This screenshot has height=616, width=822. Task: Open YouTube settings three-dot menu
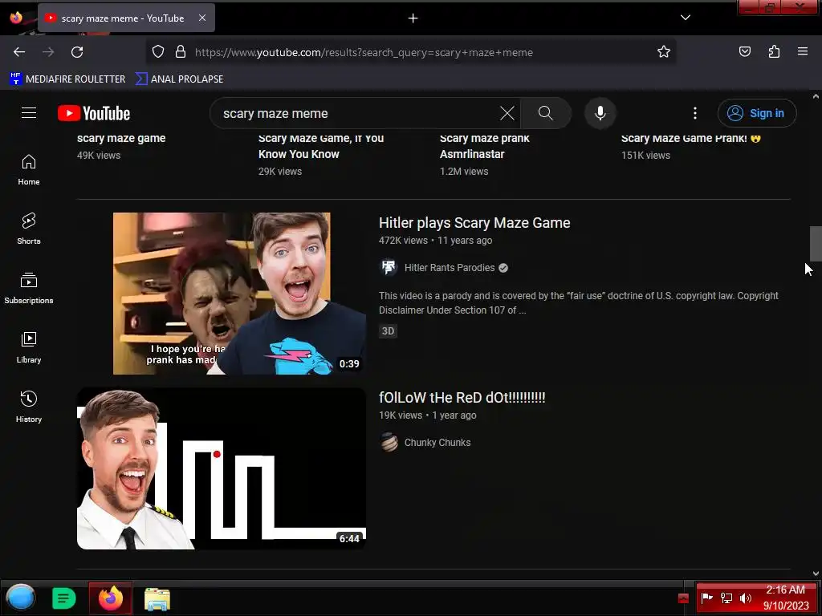[695, 113]
